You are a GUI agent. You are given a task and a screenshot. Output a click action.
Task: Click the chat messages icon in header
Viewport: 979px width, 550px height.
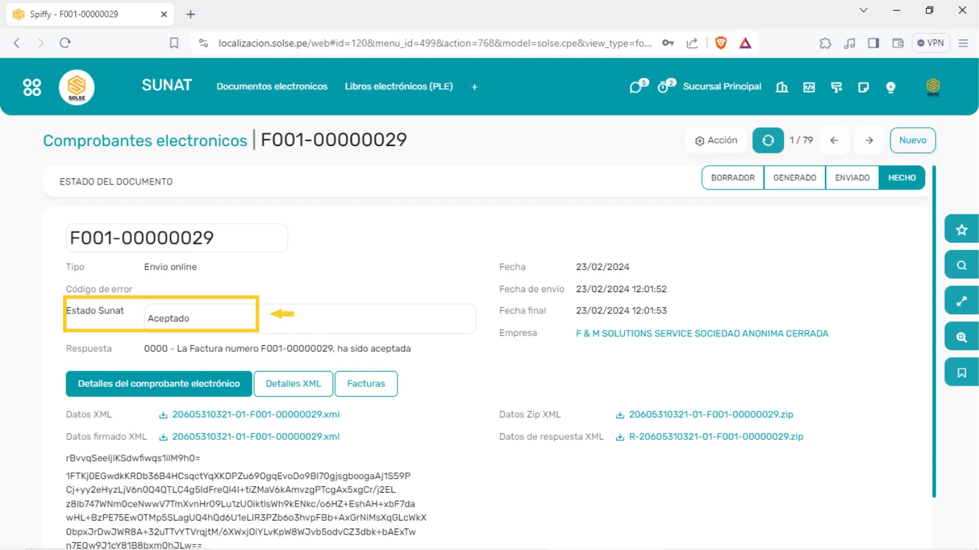[x=637, y=87]
